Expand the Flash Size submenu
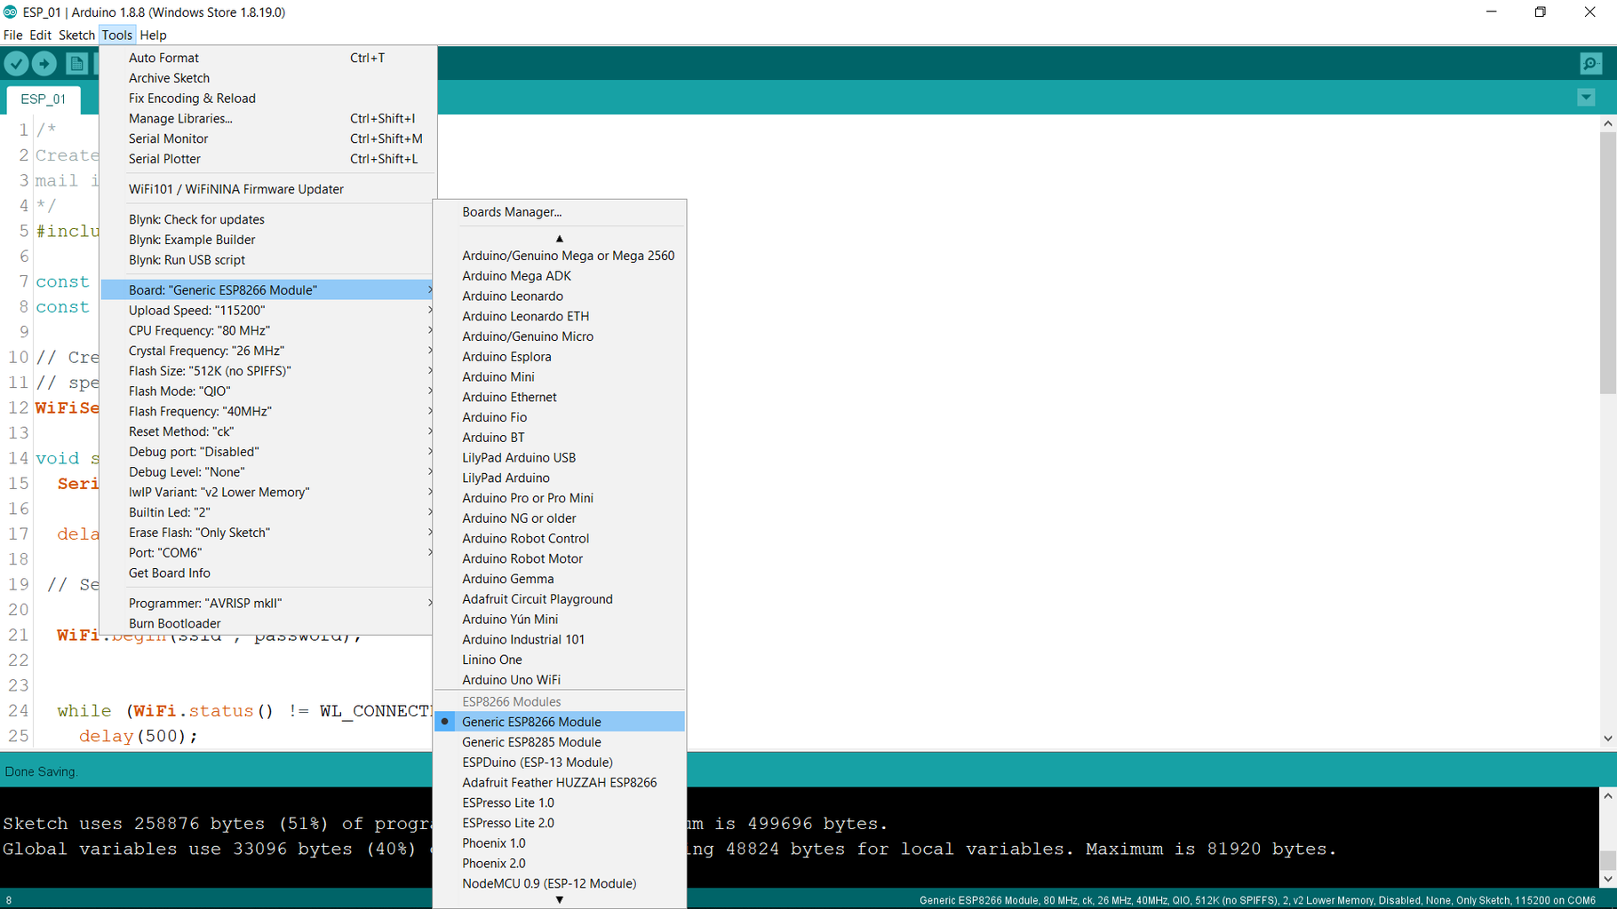 [210, 370]
